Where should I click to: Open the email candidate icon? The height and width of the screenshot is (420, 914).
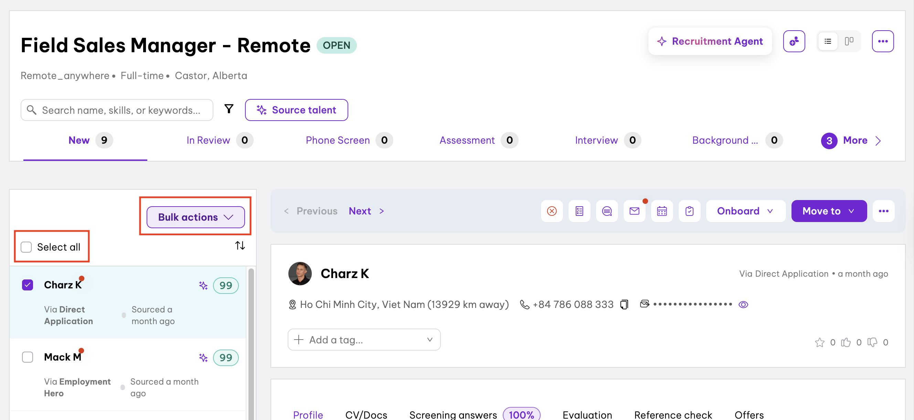(635, 211)
